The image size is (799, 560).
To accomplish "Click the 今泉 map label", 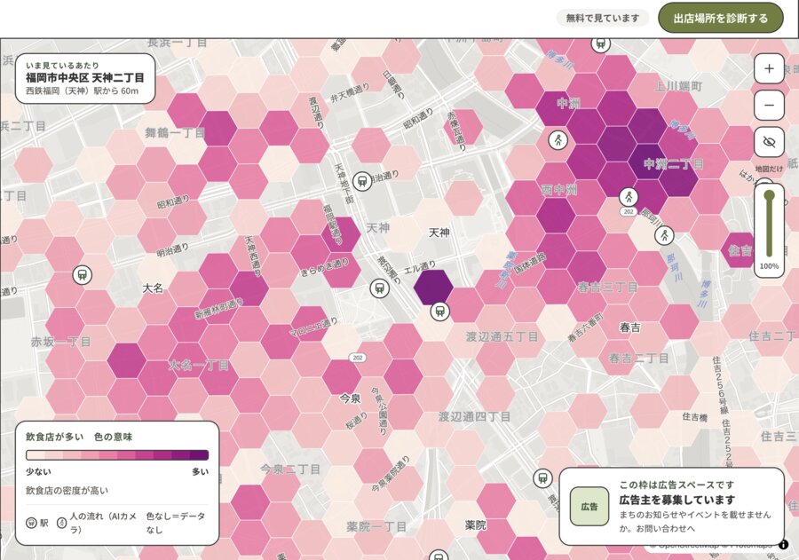I will (350, 398).
